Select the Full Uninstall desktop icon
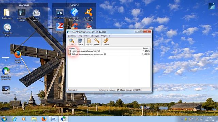 tap(60, 14)
